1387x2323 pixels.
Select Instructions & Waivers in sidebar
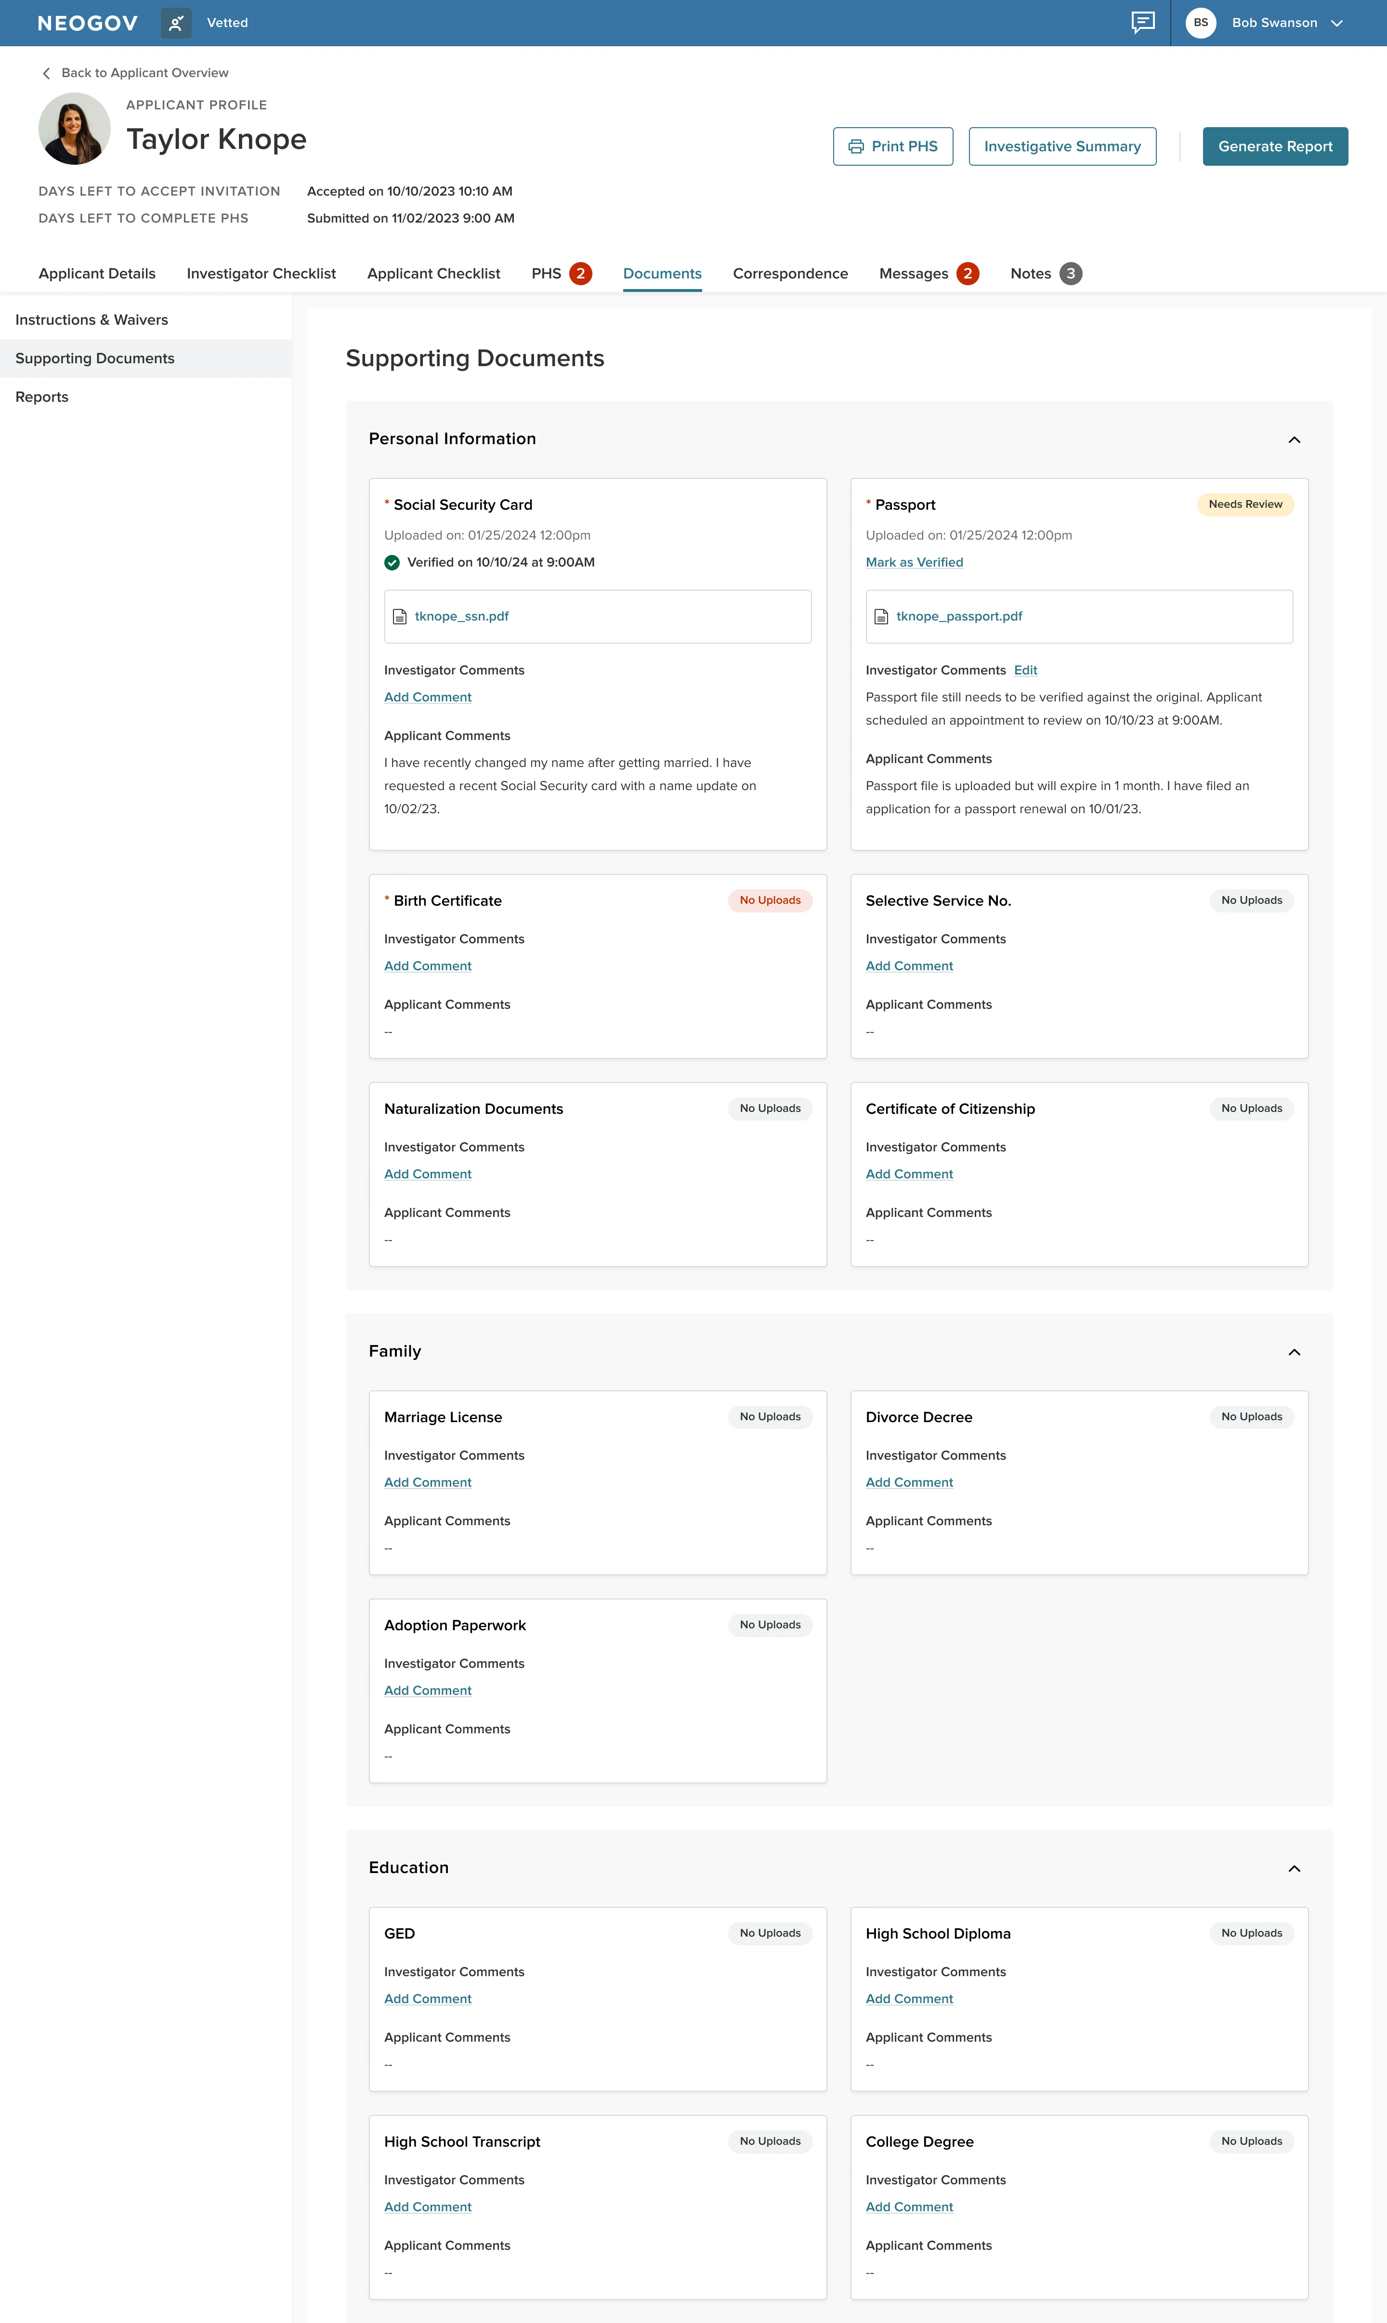[146, 320]
